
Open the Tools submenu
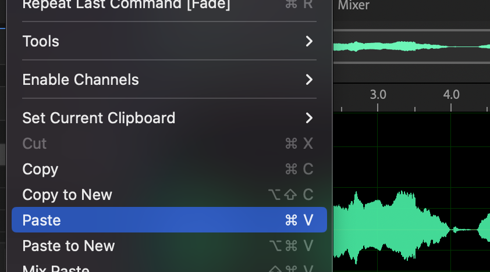169,41
